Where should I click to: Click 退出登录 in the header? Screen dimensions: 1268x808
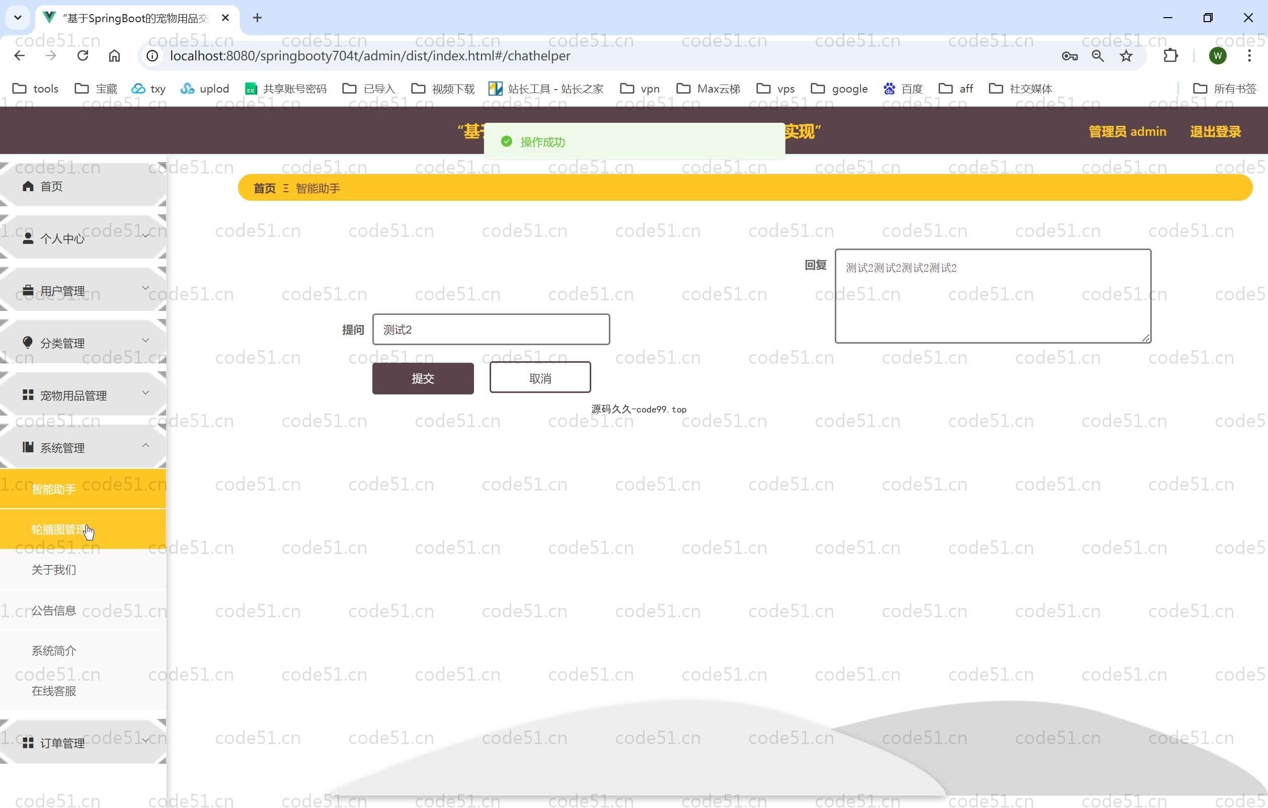pos(1215,131)
